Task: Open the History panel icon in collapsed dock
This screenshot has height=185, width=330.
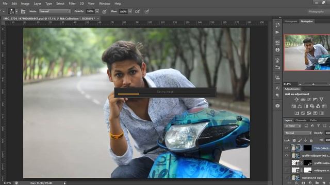Action: point(277,25)
